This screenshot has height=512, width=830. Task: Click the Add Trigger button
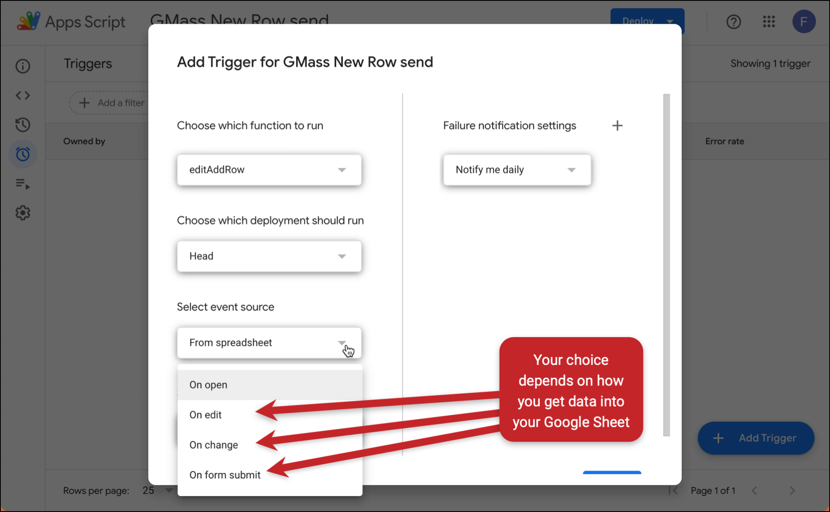coord(756,438)
